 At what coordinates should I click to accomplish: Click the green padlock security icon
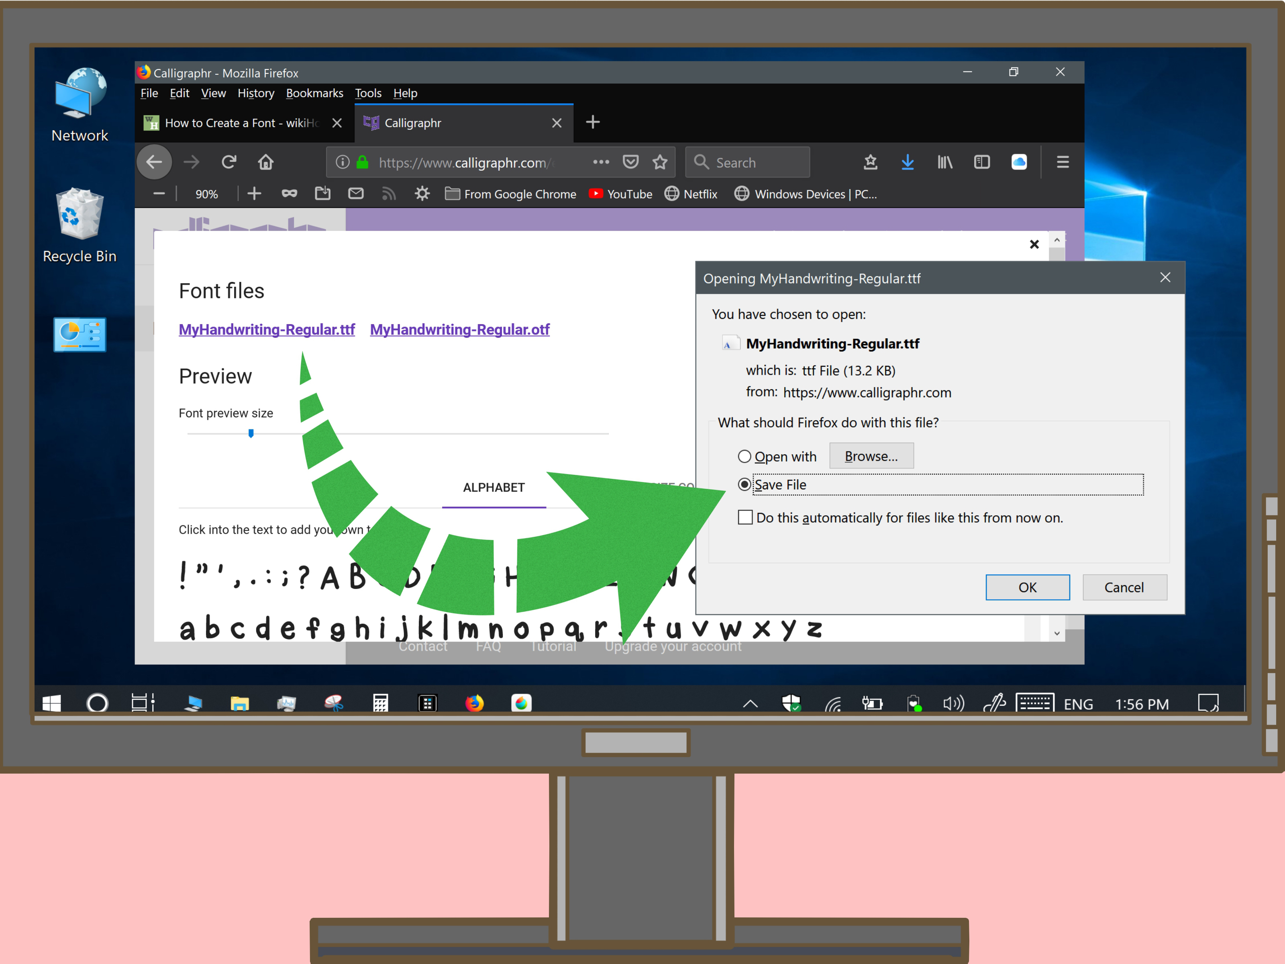(x=363, y=162)
